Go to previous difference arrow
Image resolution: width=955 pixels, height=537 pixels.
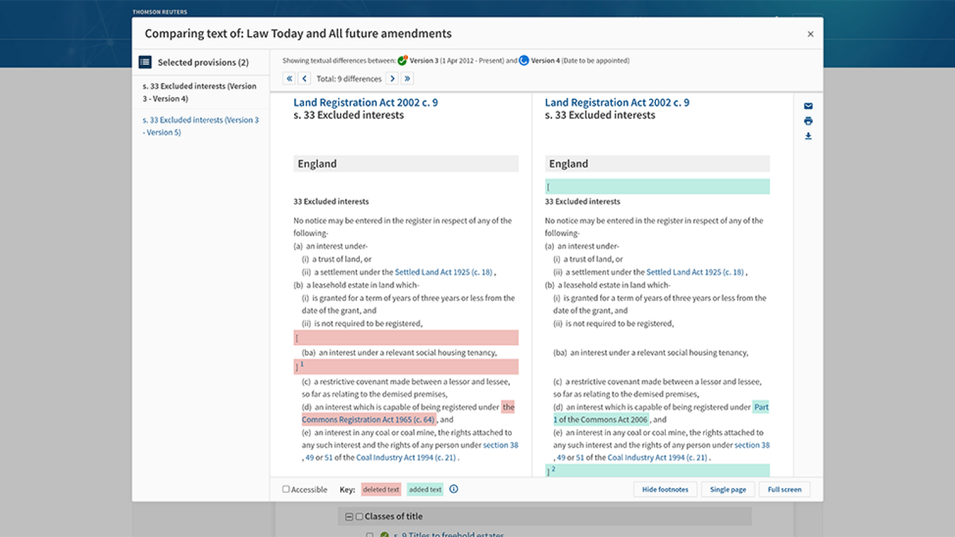(304, 79)
